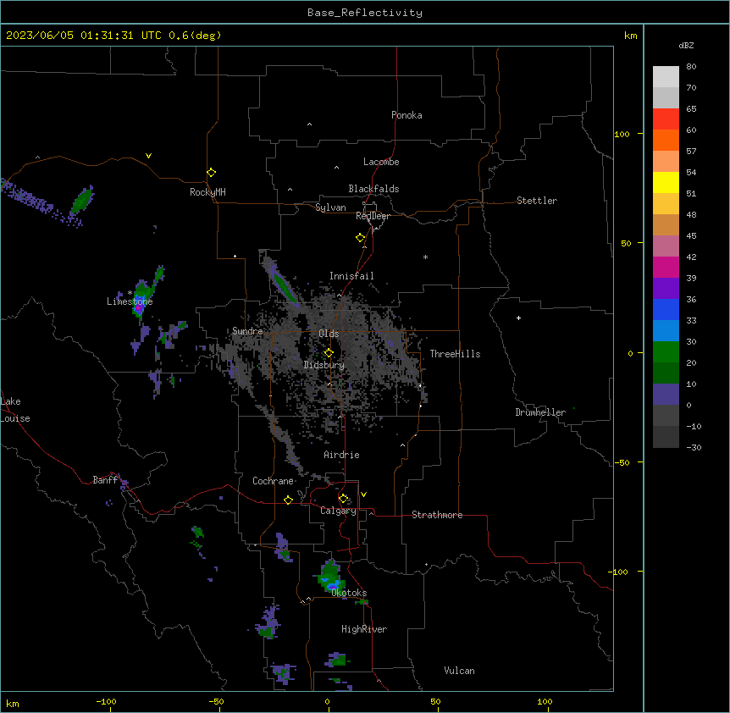Click the white asterisk marker east of Innisfail

click(425, 257)
